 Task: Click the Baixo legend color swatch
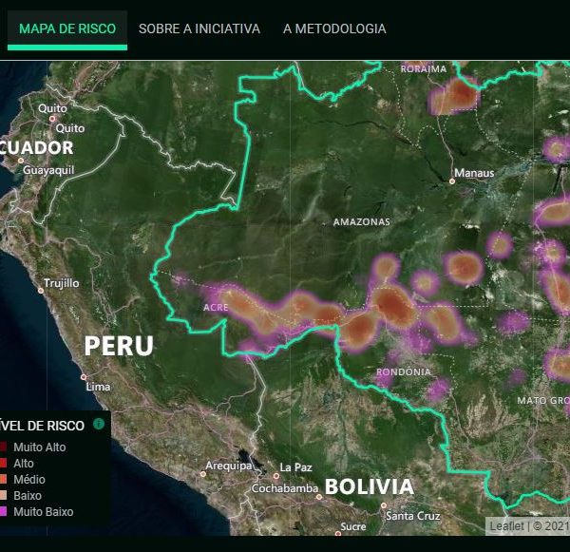point(3,495)
